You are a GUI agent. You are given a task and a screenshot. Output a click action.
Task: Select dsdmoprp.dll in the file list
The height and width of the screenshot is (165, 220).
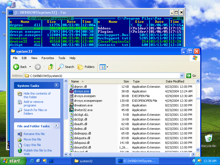coord(82,133)
